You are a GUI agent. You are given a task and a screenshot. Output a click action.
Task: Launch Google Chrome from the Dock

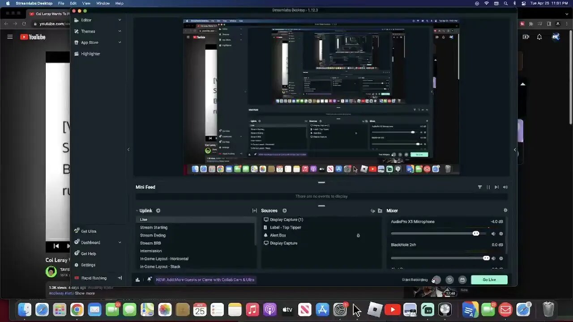point(77,309)
